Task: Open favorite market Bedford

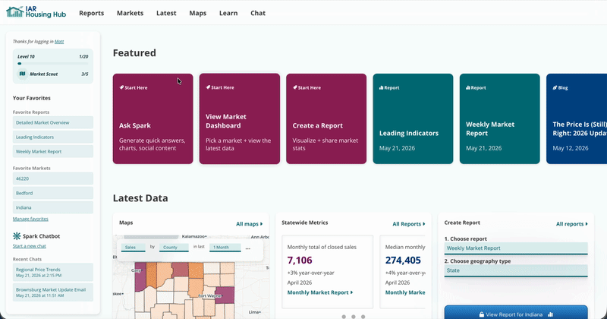Action: click(x=52, y=193)
